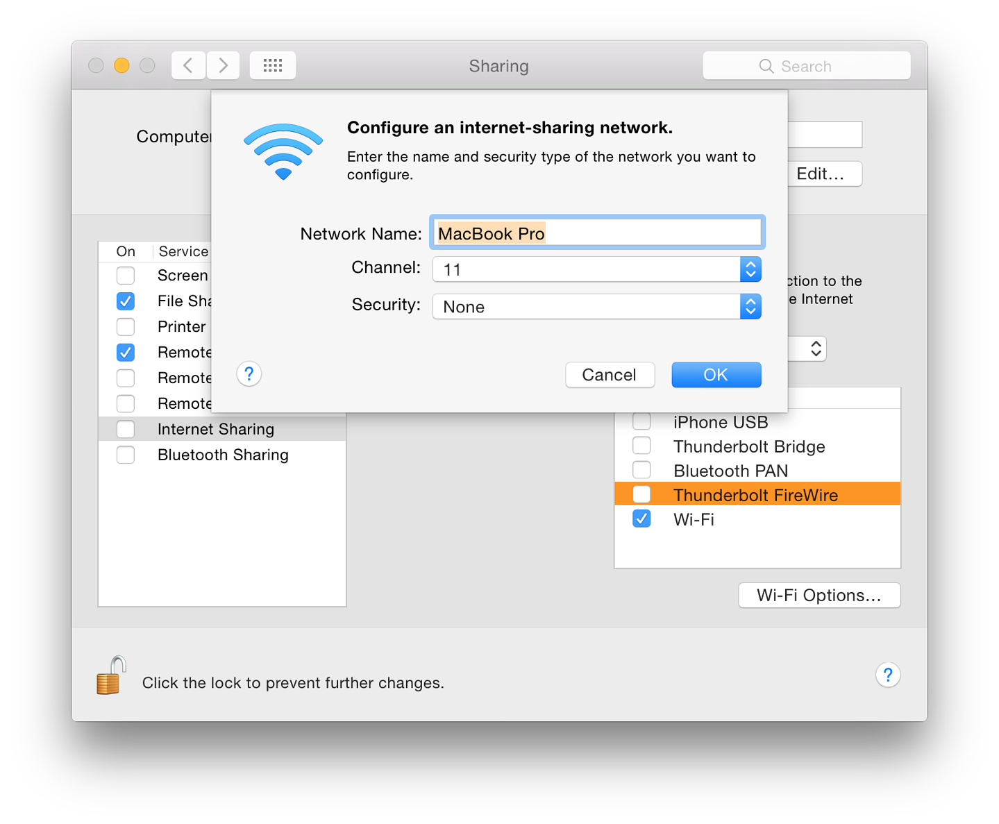Minimize the Sharing window

(121, 65)
